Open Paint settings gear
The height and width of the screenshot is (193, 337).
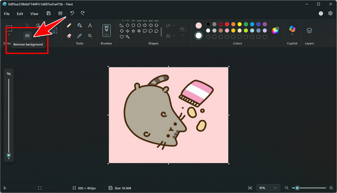(x=330, y=13)
